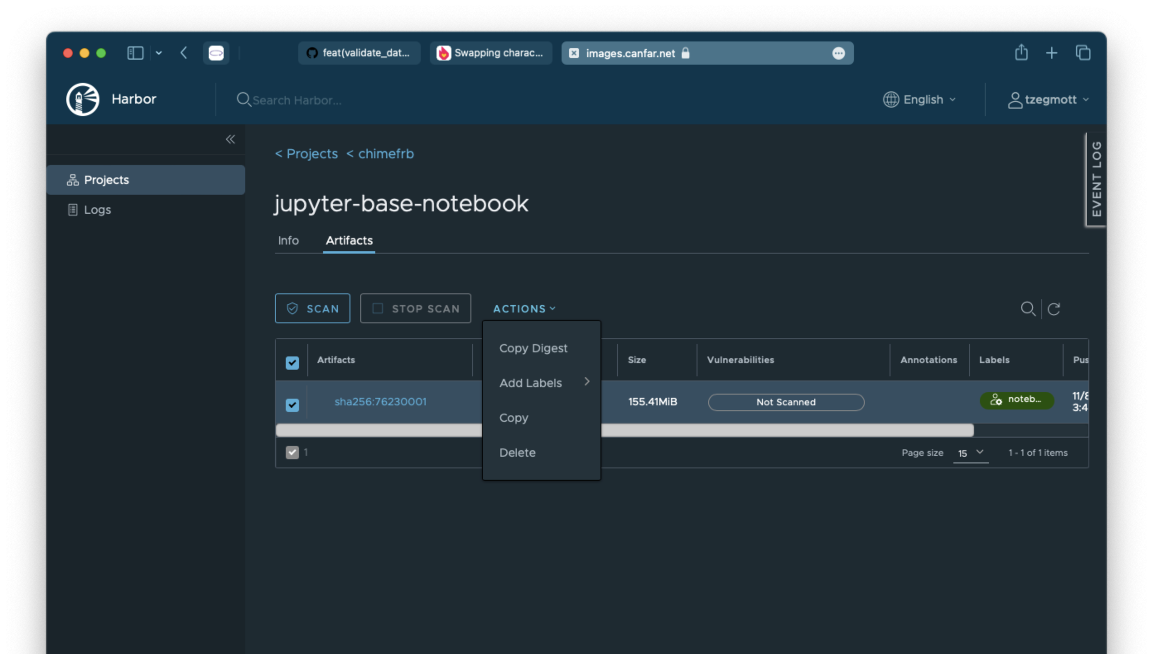1153x654 pixels.
Task: Open the EVENT LOG side panel
Action: pos(1095,179)
